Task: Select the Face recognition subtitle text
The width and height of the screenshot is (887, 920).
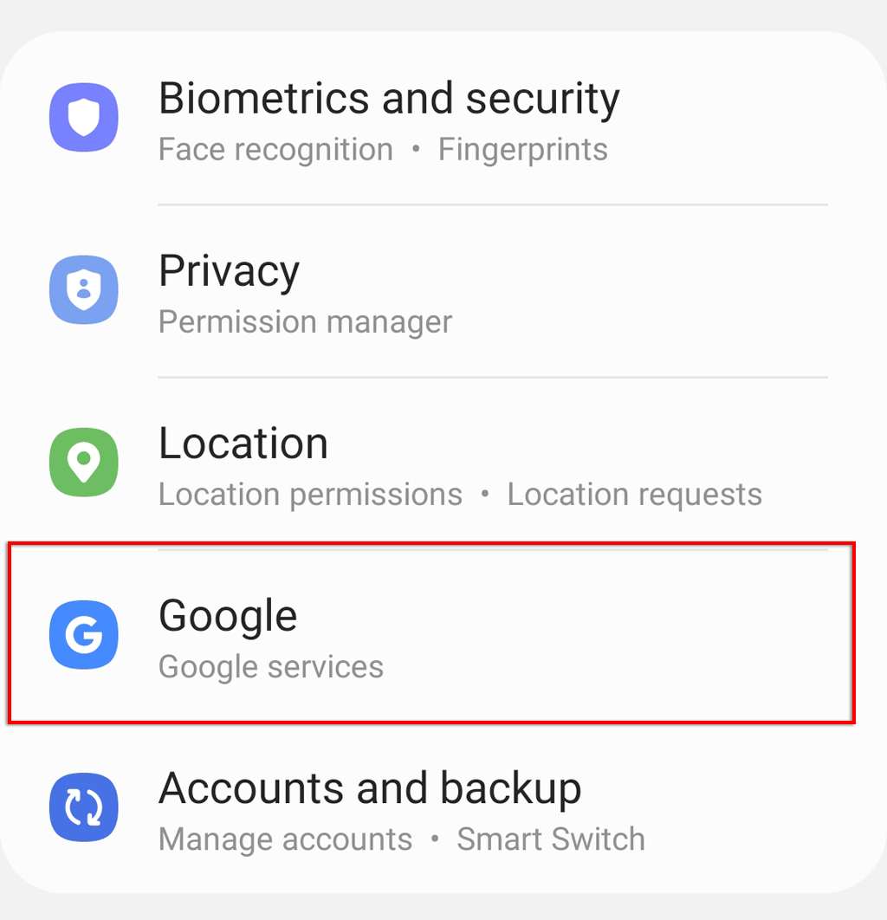Action: click(275, 149)
